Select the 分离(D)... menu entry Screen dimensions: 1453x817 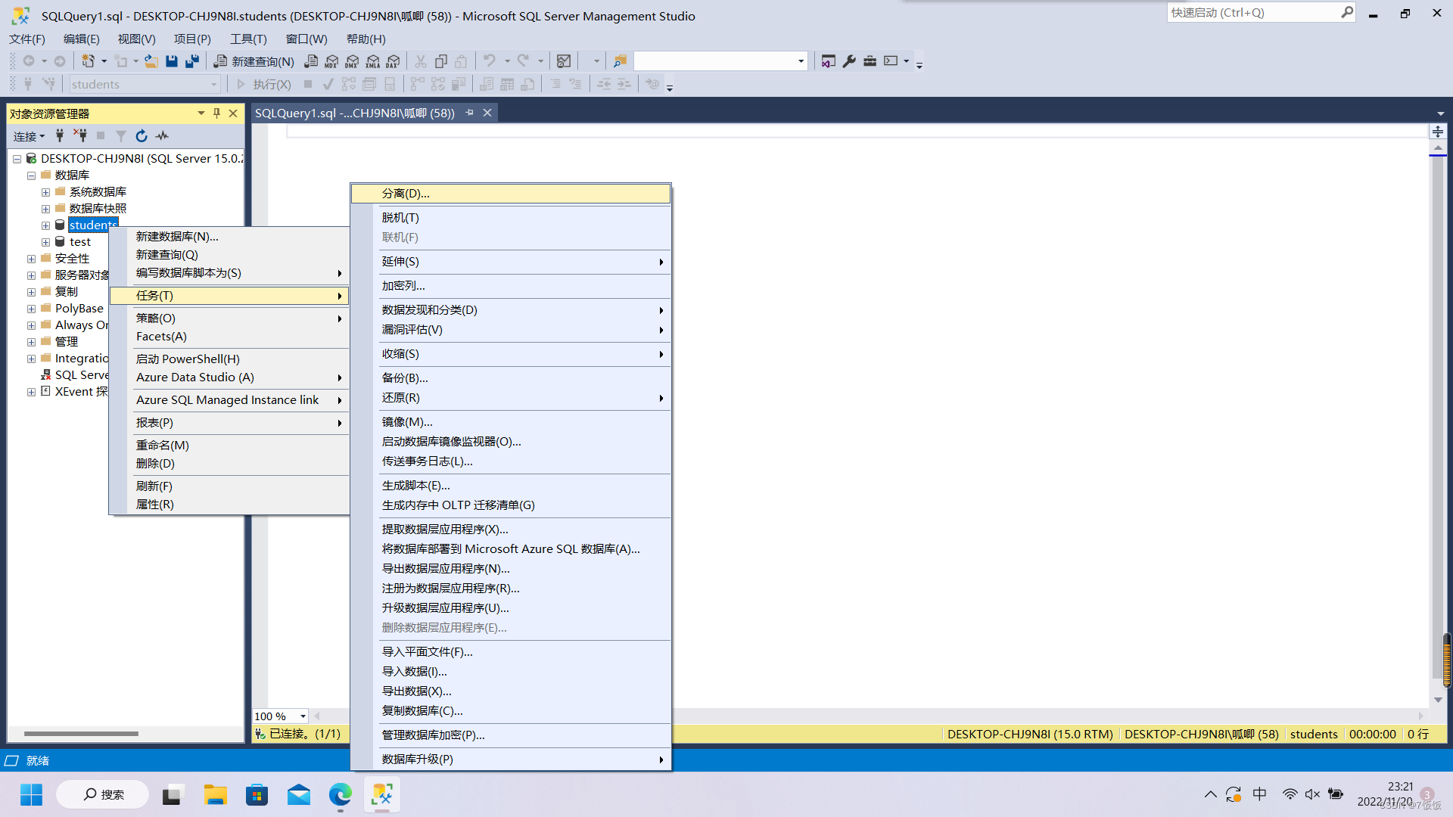pos(406,194)
